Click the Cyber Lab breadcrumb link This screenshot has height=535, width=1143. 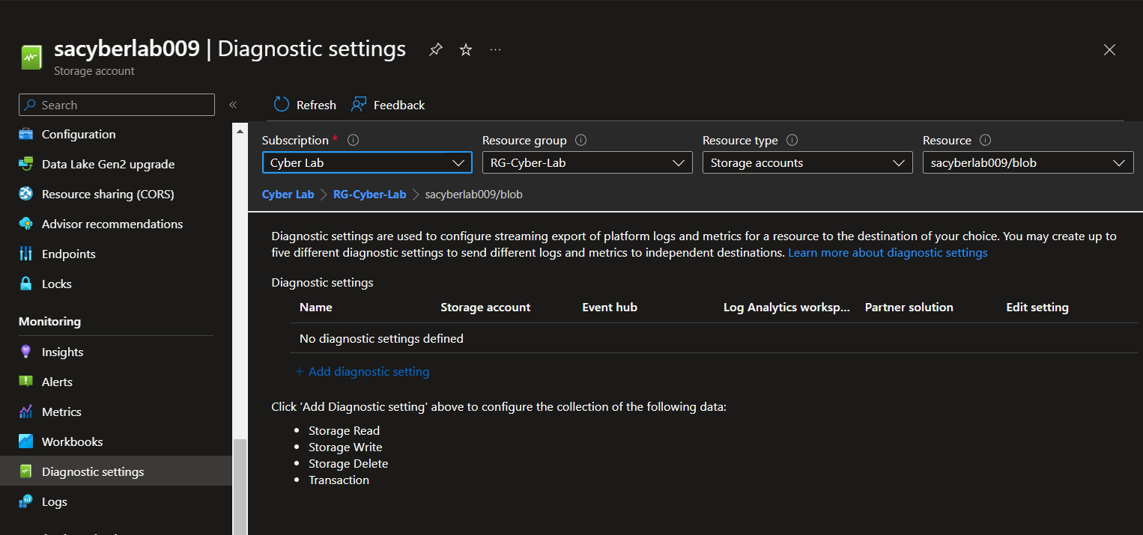point(288,195)
